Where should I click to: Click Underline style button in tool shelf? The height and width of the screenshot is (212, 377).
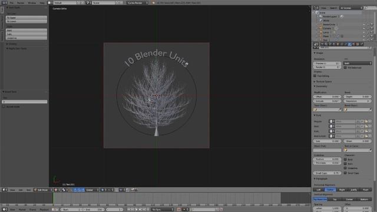coord(27,38)
